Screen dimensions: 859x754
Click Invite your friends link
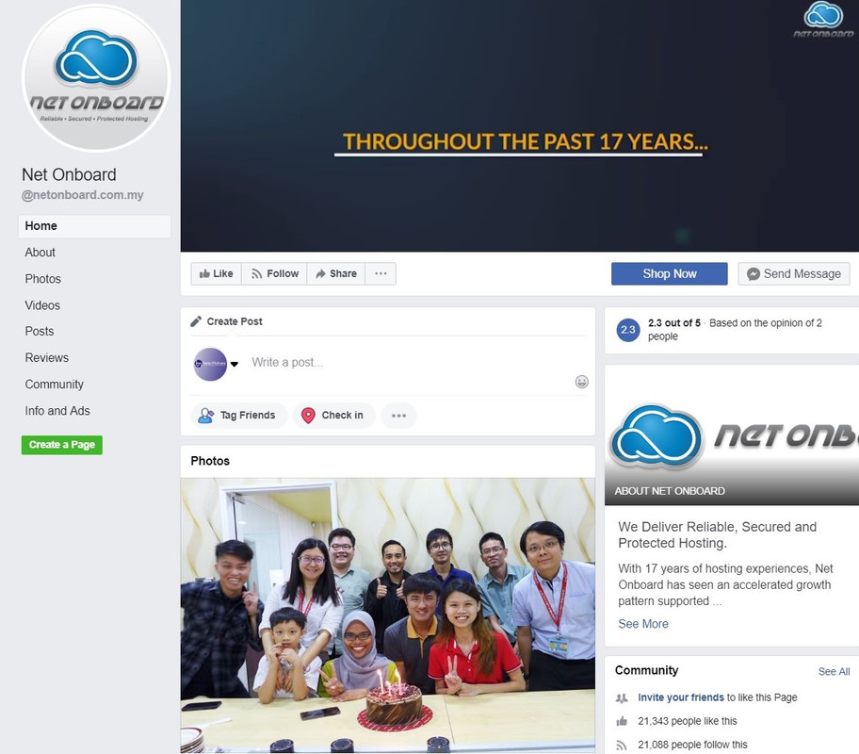coord(681,697)
